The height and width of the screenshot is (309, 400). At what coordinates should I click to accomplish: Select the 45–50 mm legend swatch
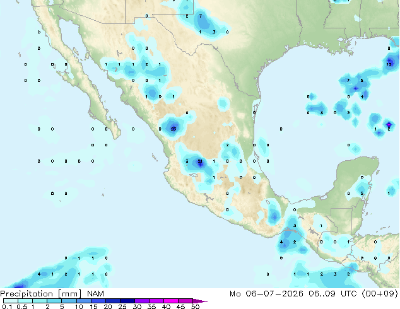pos(185,301)
